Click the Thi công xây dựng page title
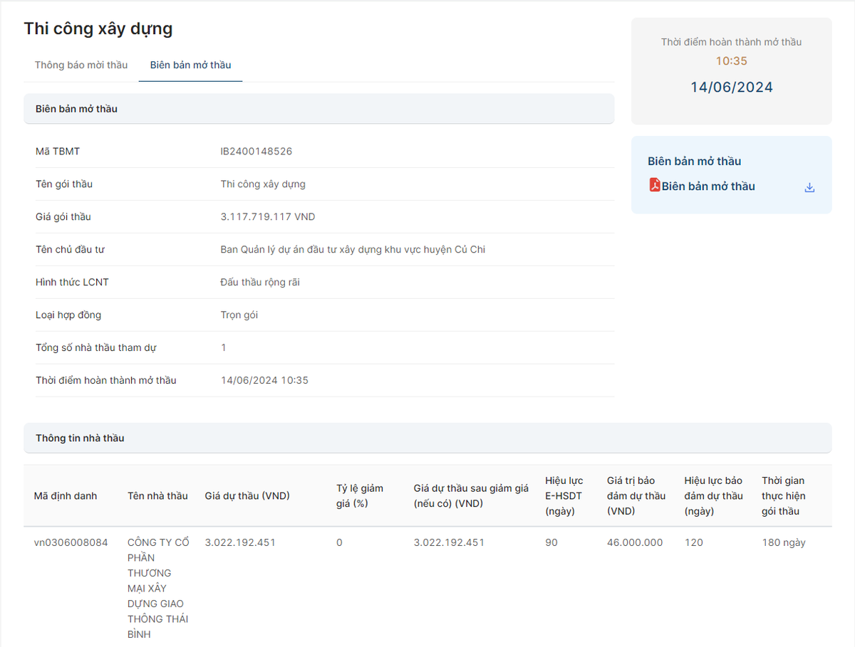Viewport: 855px width, 647px height. click(x=98, y=28)
